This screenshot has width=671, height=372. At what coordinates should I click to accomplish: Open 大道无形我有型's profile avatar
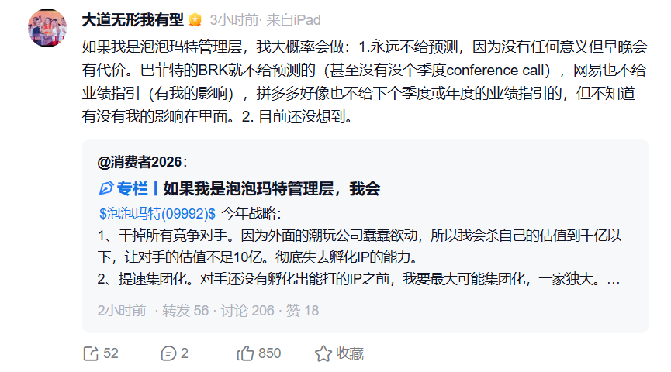pyautogui.click(x=47, y=28)
